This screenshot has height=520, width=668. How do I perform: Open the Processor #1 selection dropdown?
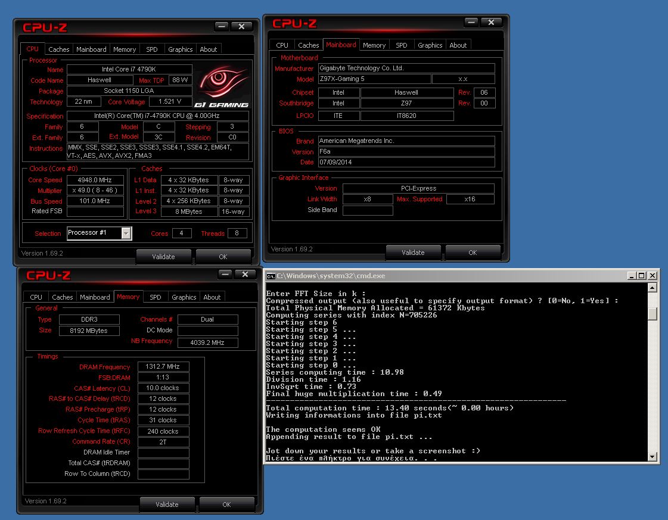(126, 233)
